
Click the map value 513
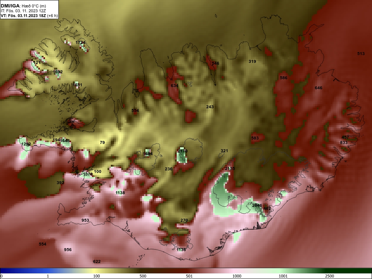361,54
